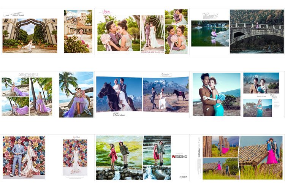This screenshot has width=285, height=190.
Task: Select the stone bridge forest photo
Action: click(x=257, y=31)
